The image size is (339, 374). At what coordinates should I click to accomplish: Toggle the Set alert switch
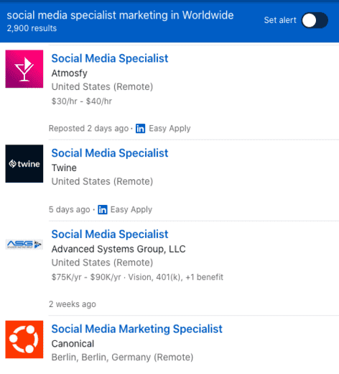click(315, 20)
